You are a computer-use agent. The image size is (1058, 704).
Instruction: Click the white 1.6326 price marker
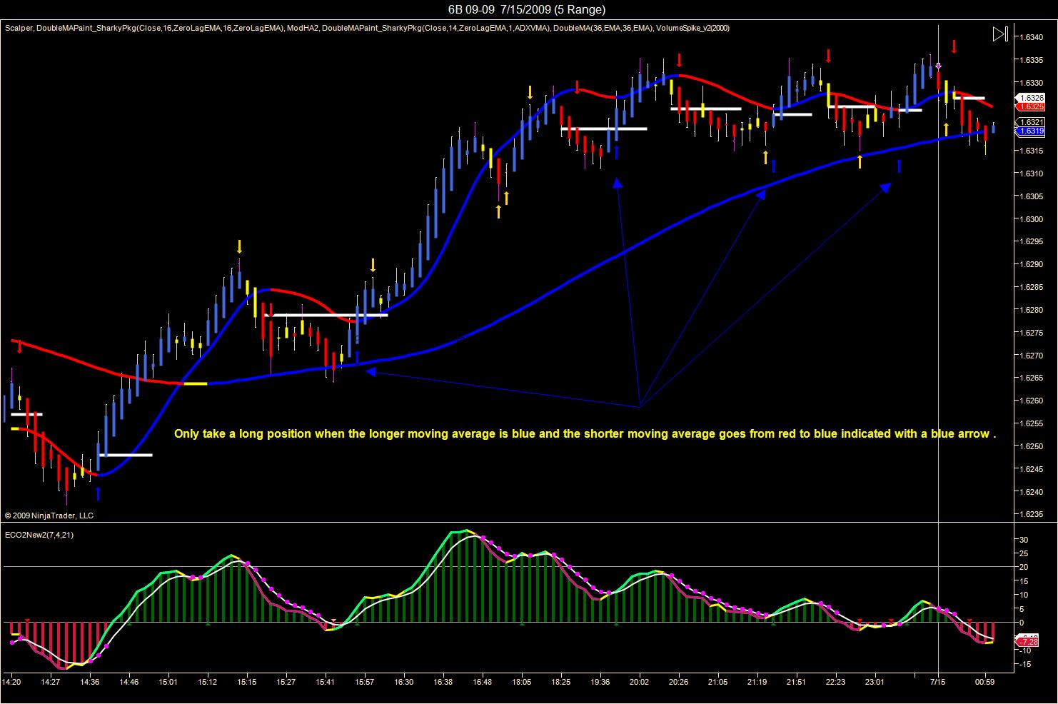pos(1031,98)
